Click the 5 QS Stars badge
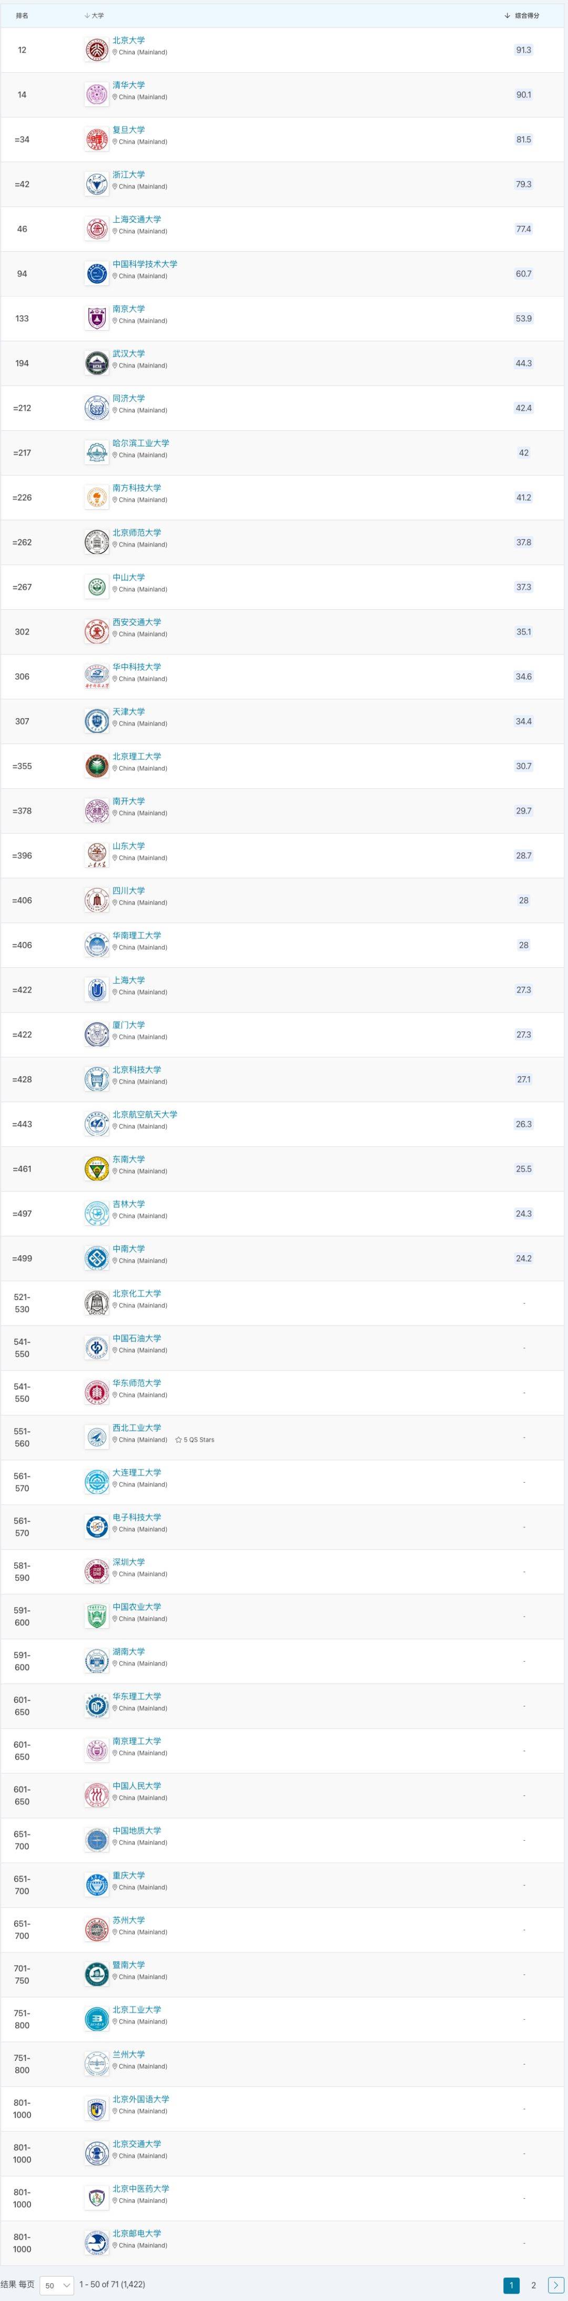The image size is (568, 2301). tap(195, 1440)
